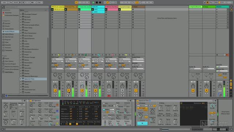Disarm record on track 5
The height and width of the screenshot is (132, 234).
109,96
